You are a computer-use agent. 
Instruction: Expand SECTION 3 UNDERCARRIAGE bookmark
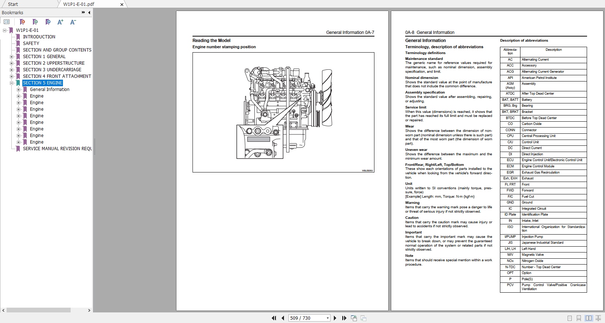pos(11,70)
